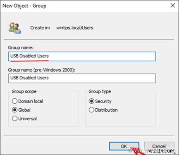Choose Security group type

100,101
